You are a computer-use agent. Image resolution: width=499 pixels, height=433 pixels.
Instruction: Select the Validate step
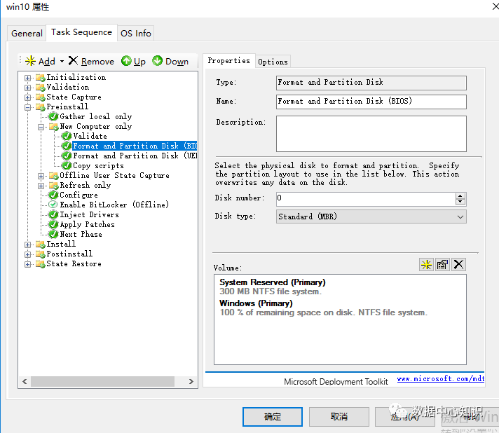pos(90,136)
